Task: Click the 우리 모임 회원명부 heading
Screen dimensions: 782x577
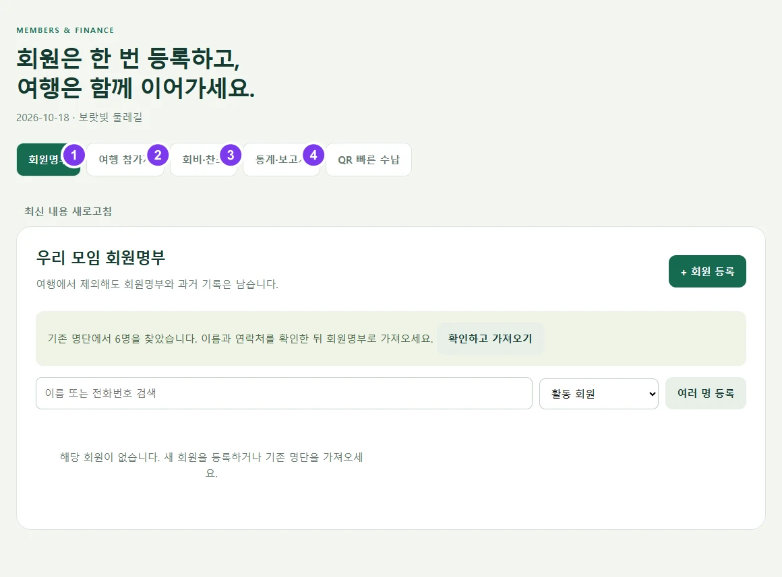Action: pyautogui.click(x=100, y=258)
